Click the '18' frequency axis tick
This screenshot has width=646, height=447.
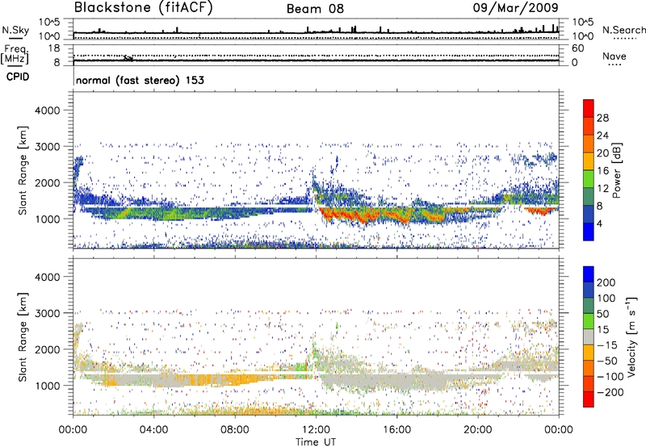click(54, 48)
